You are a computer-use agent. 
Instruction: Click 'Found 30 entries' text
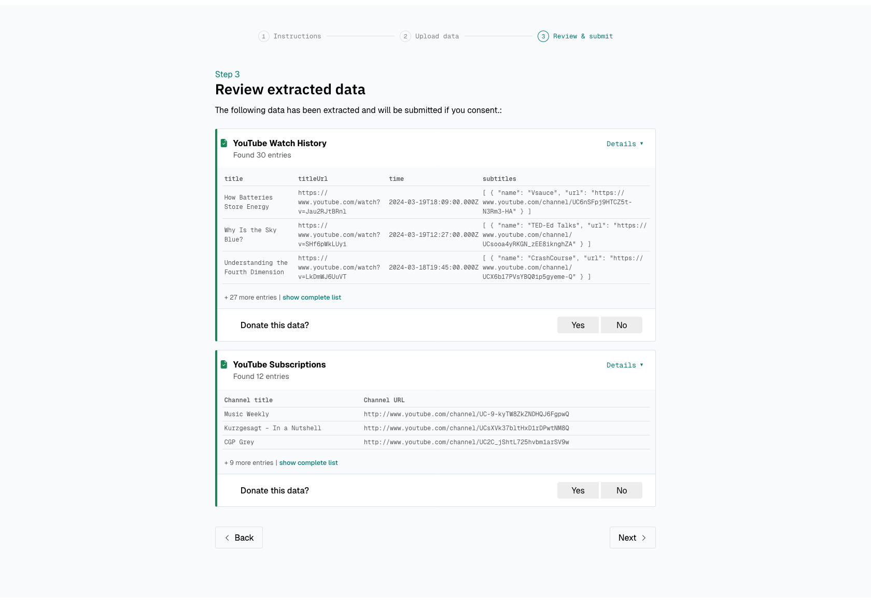click(x=262, y=155)
